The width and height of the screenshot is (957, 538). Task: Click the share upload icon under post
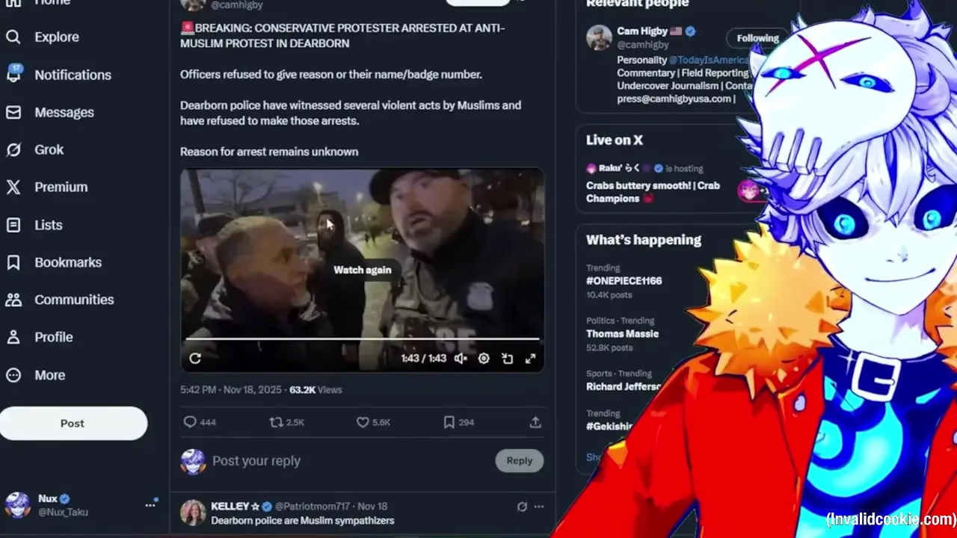(x=535, y=422)
